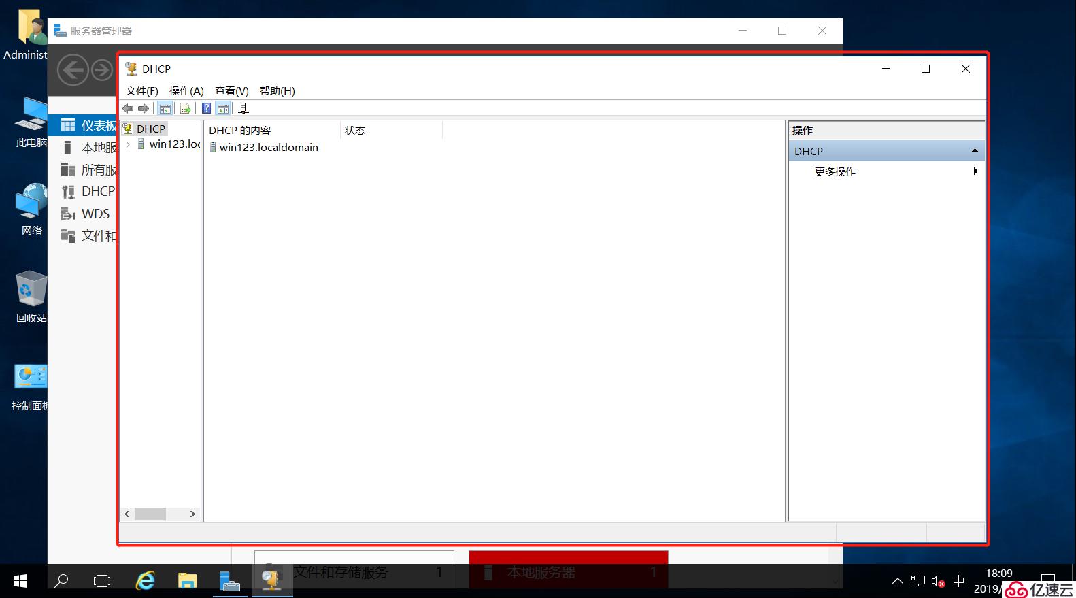The width and height of the screenshot is (1076, 598).
Task: Click the 'DHCP 的内容' column header
Action: pyautogui.click(x=272, y=130)
